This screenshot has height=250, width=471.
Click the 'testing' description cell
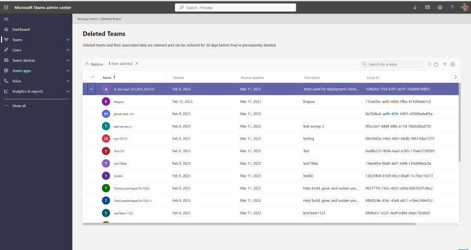pos(309,139)
